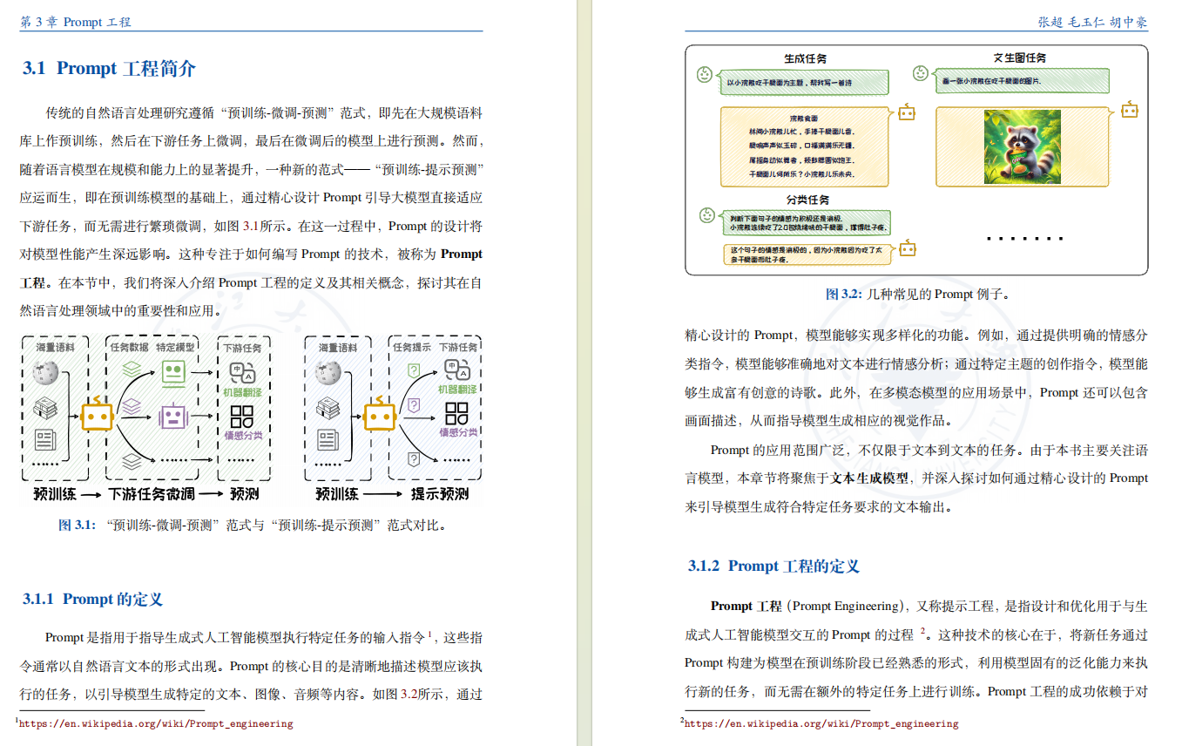Click the smiley user icon beside 生成任务 prompt

pyautogui.click(x=703, y=76)
